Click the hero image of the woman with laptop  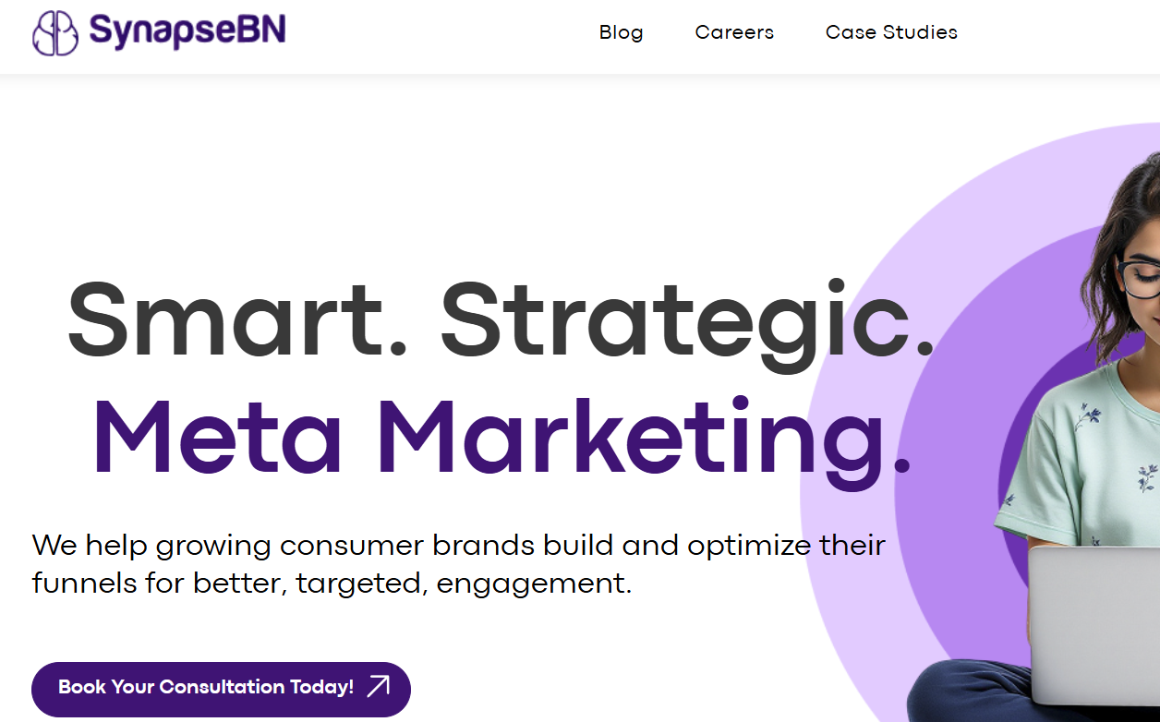pyautogui.click(x=1099, y=415)
